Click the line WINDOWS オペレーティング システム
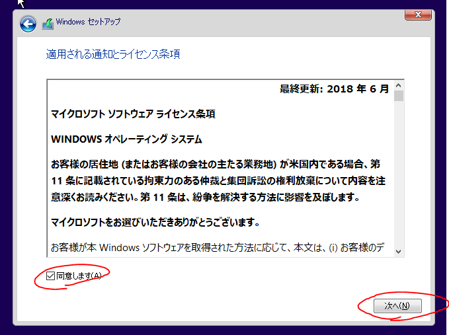 coord(126,139)
